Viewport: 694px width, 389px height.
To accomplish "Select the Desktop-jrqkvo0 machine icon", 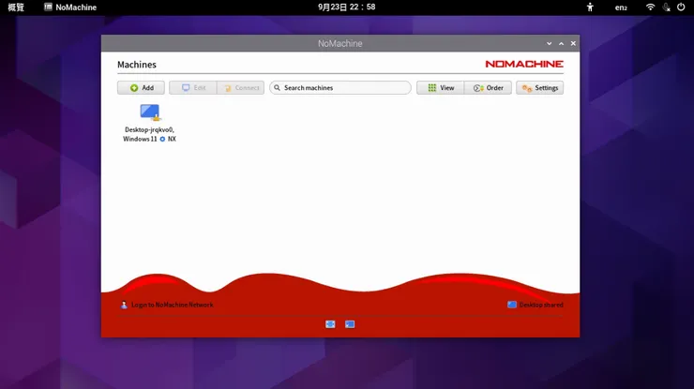I will point(150,112).
